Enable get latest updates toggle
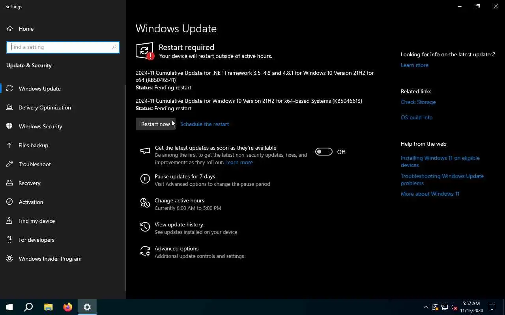Viewport: 505px width, 315px height. [324, 152]
